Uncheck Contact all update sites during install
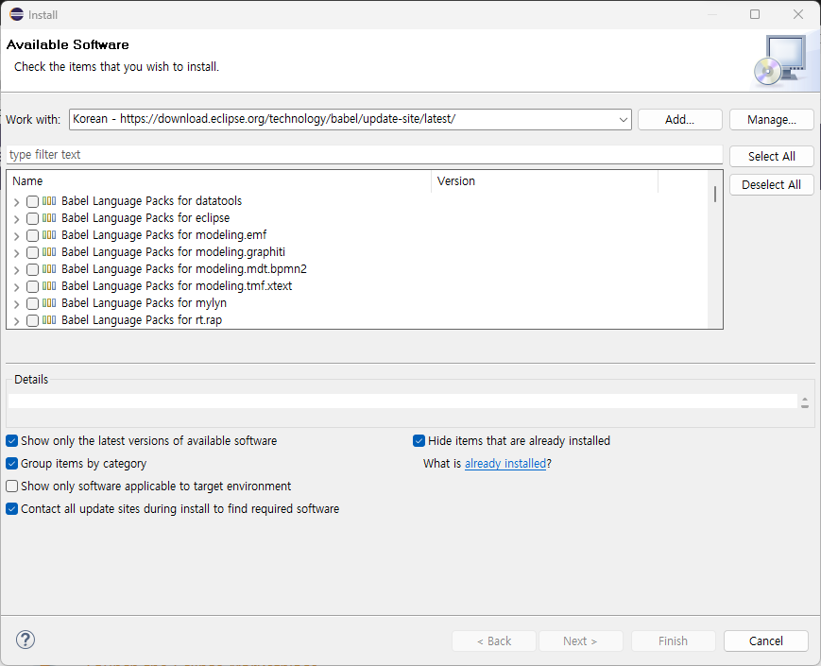821x666 pixels. pyautogui.click(x=12, y=509)
